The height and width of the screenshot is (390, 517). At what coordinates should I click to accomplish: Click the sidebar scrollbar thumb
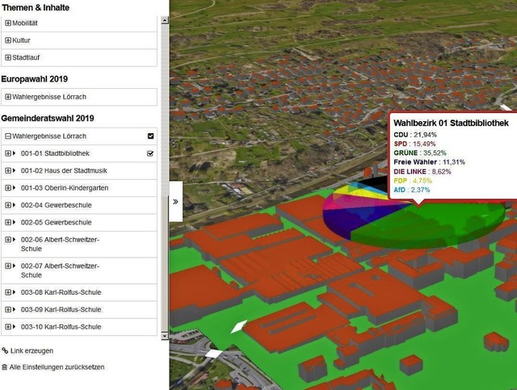coord(165,264)
